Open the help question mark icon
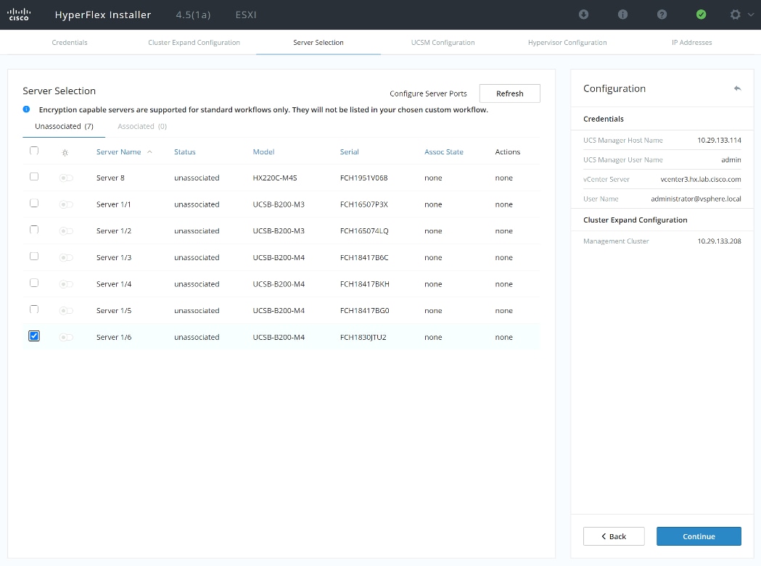The height and width of the screenshot is (566, 761). click(x=662, y=14)
